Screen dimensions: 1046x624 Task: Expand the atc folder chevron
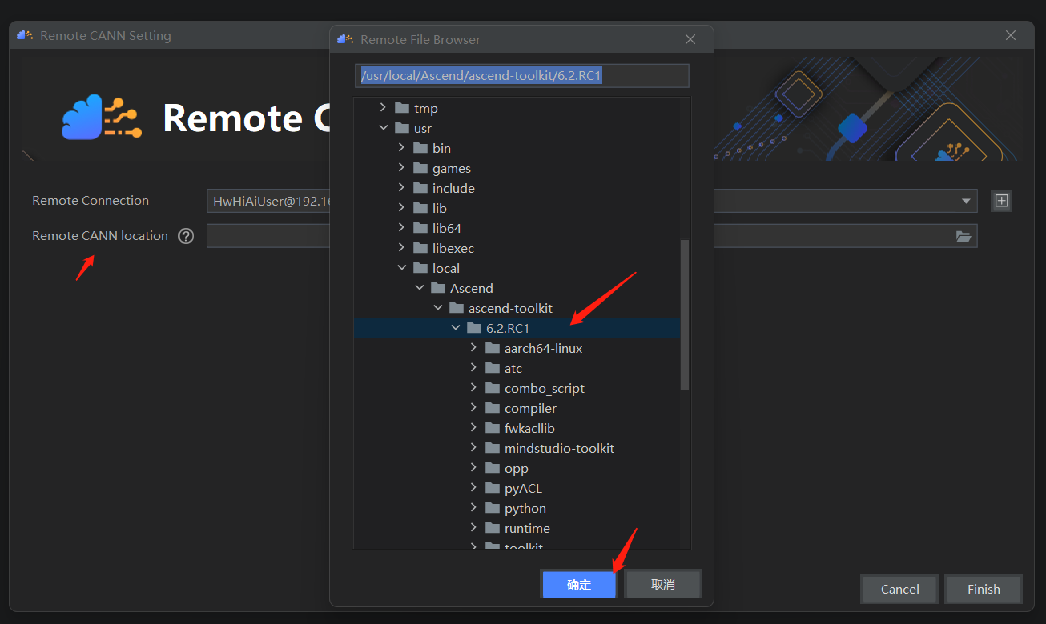coord(473,368)
